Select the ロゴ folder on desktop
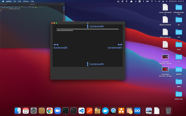The width and height of the screenshot is (186, 116). [179, 58]
